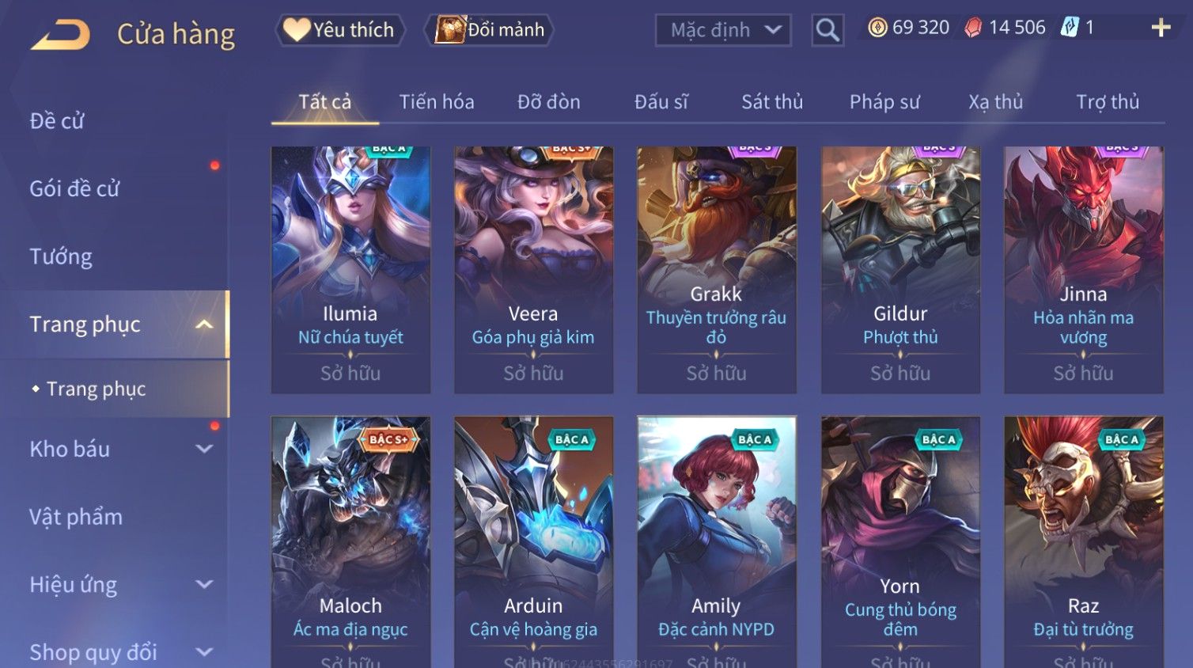This screenshot has width=1193, height=668.
Task: Open Vật phẩm in the sidebar
Action: coord(76,517)
